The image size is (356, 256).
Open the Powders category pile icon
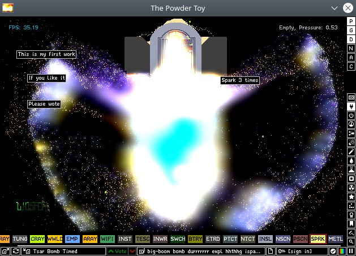351,170
